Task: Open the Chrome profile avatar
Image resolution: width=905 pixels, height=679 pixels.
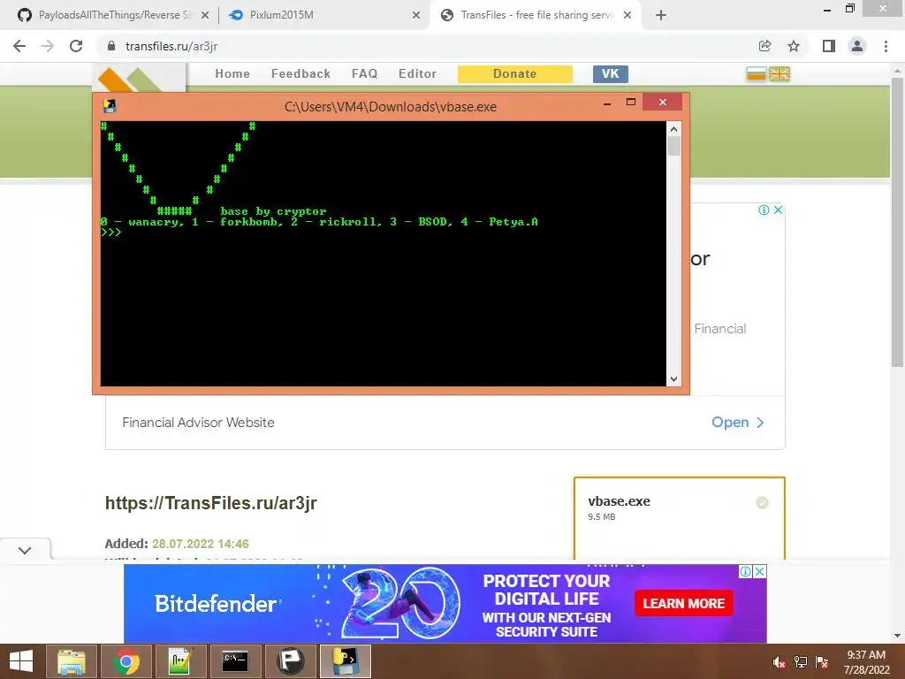Action: pyautogui.click(x=857, y=46)
